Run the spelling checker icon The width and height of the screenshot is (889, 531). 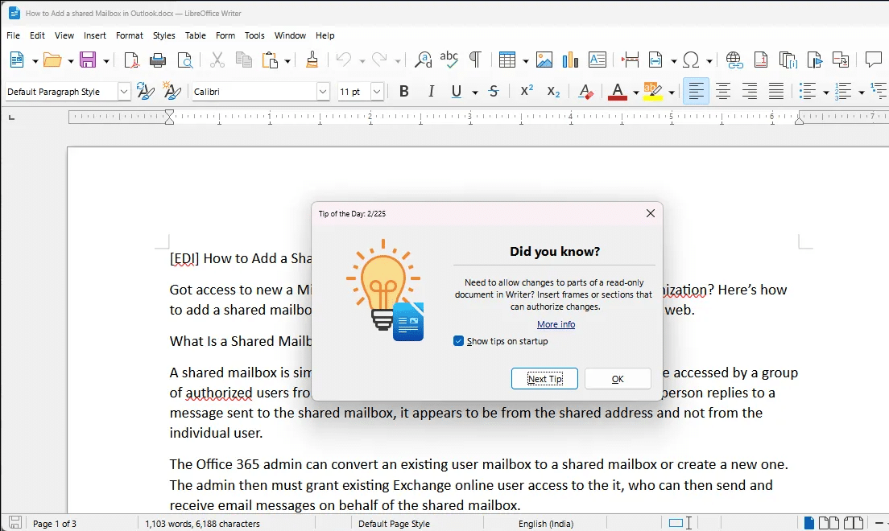(449, 60)
